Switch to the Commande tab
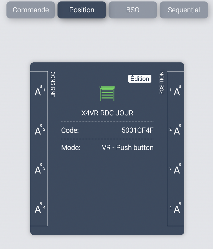The width and height of the screenshot is (213, 249). coord(31,10)
